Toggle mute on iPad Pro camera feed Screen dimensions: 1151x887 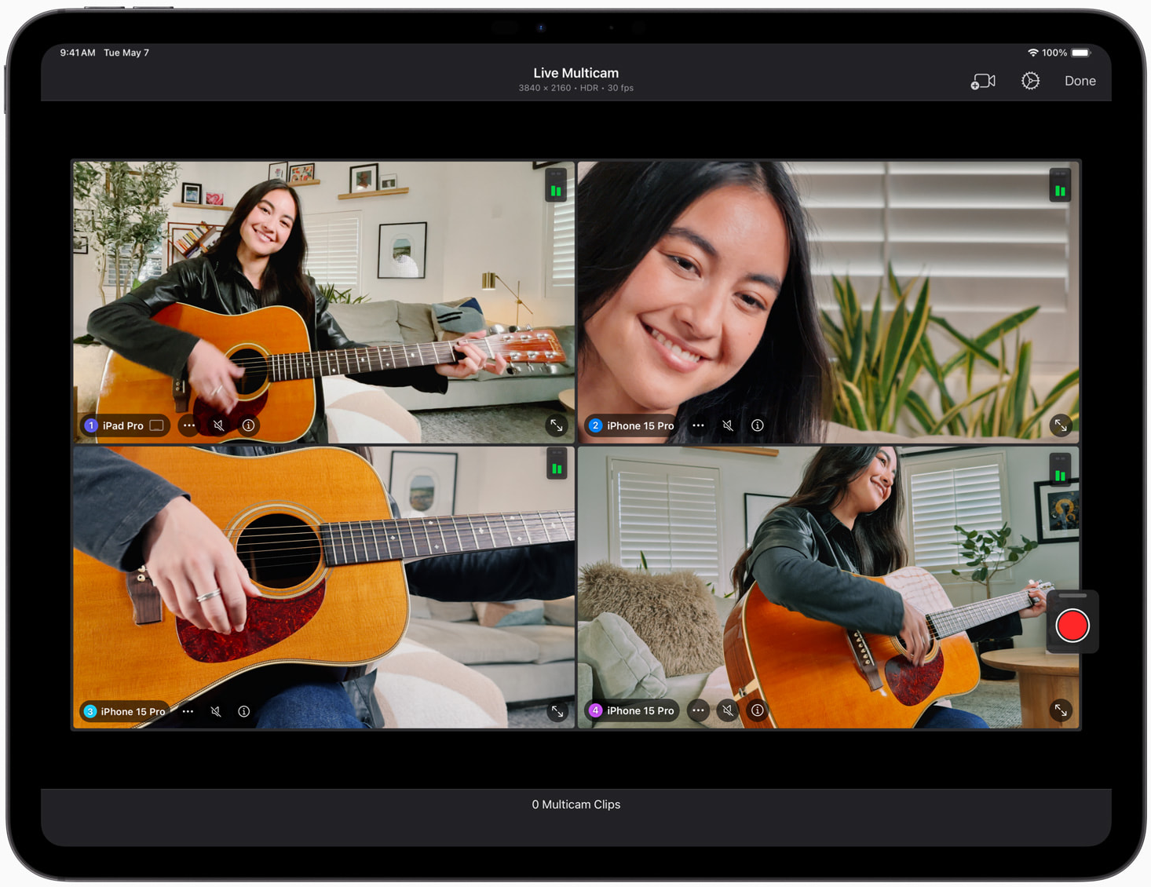click(219, 425)
